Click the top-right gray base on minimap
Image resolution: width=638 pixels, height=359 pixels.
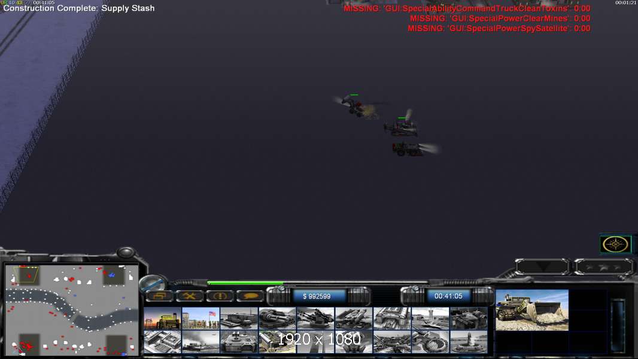click(x=114, y=275)
